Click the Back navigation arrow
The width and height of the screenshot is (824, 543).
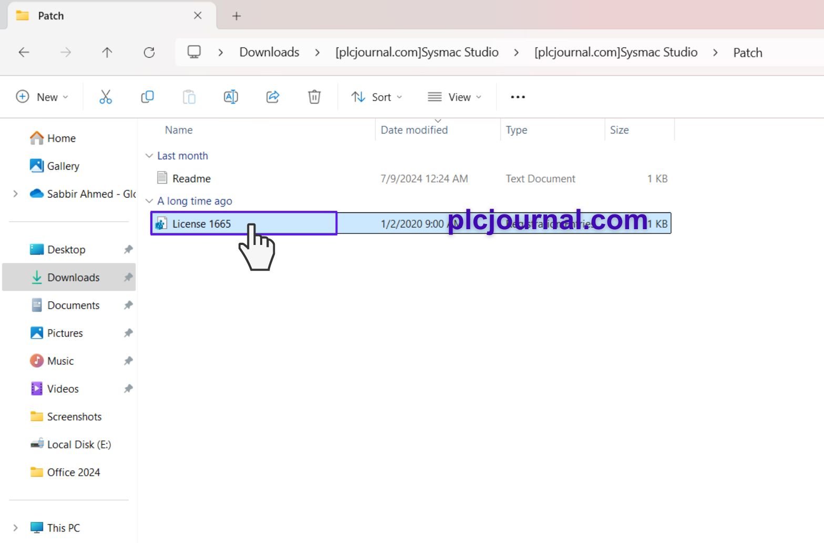click(x=24, y=52)
